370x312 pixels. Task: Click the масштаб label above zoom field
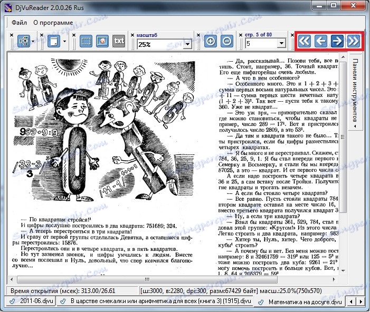coord(147,35)
